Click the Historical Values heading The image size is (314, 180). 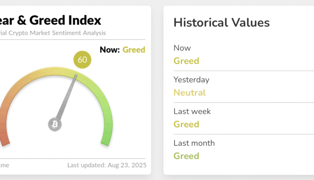coord(221,23)
